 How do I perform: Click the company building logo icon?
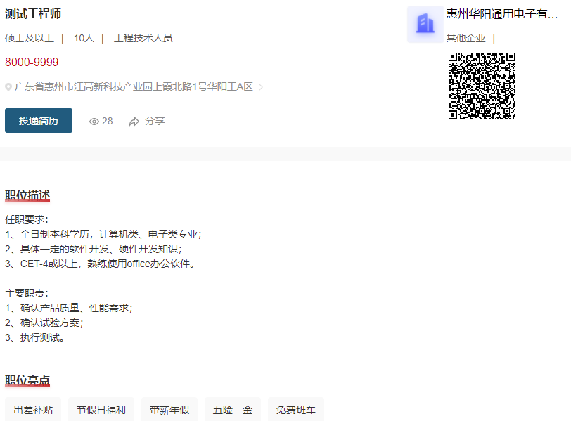[x=425, y=24]
